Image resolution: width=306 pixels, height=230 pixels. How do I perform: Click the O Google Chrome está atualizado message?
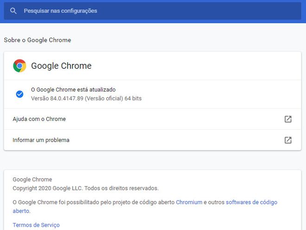pyautogui.click(x=73, y=90)
